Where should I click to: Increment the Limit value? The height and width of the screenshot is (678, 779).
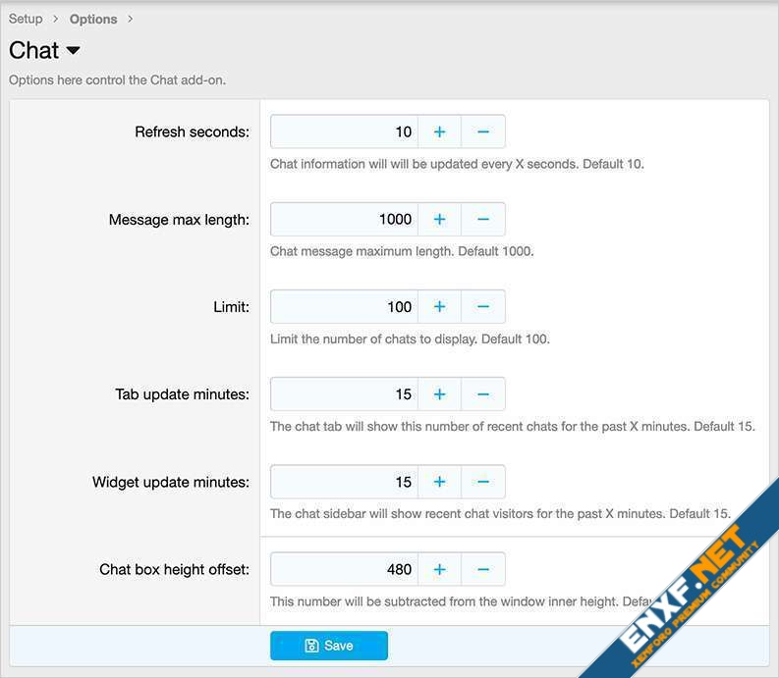coord(439,306)
